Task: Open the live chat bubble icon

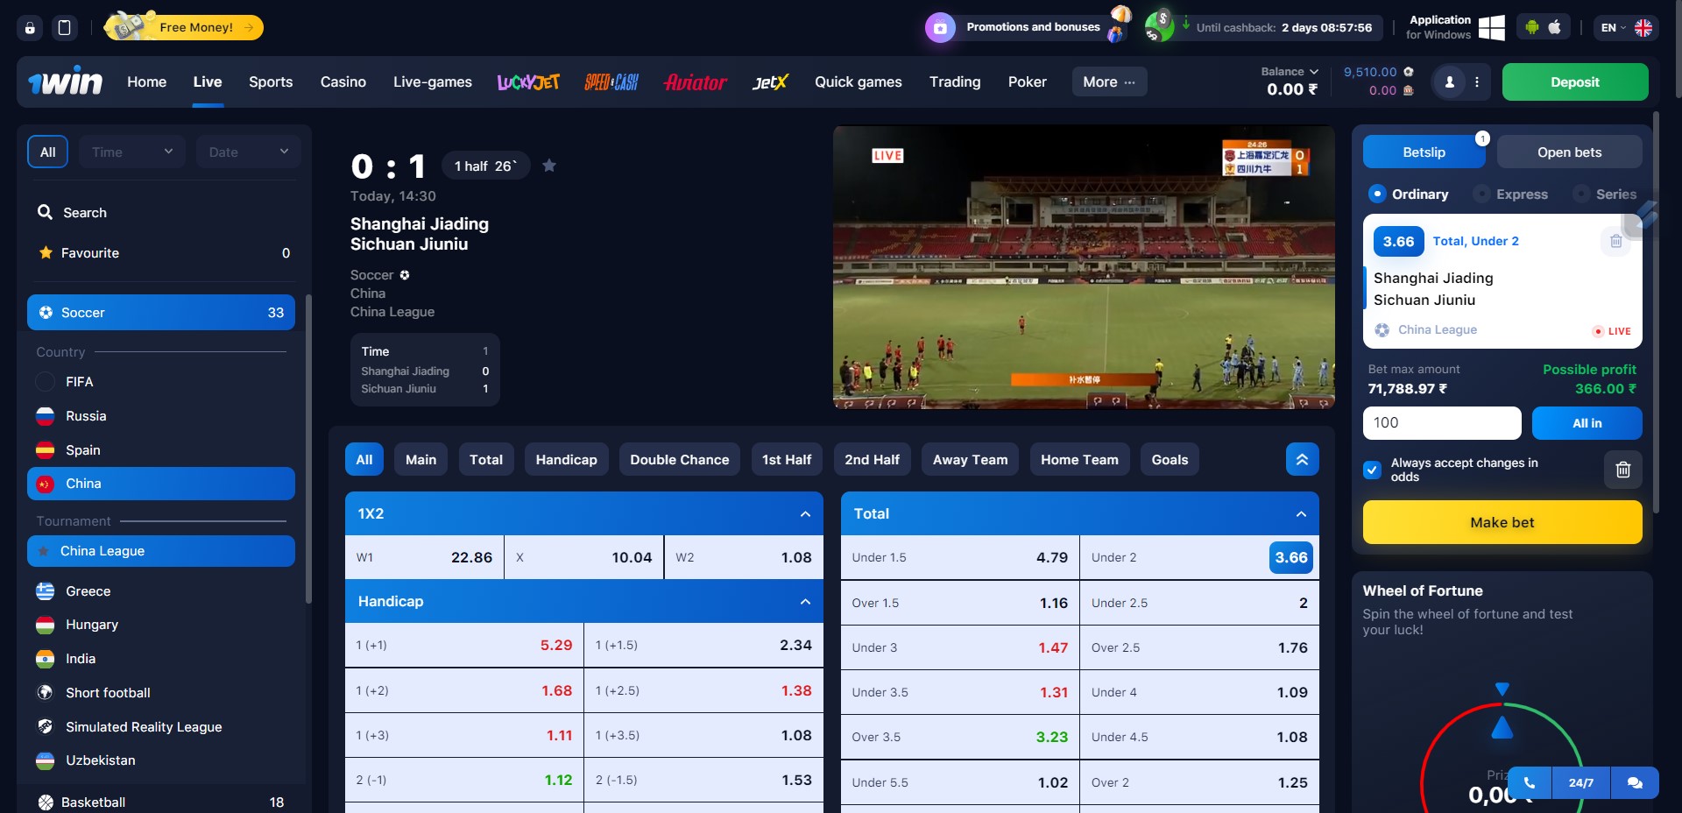Action: [1634, 783]
